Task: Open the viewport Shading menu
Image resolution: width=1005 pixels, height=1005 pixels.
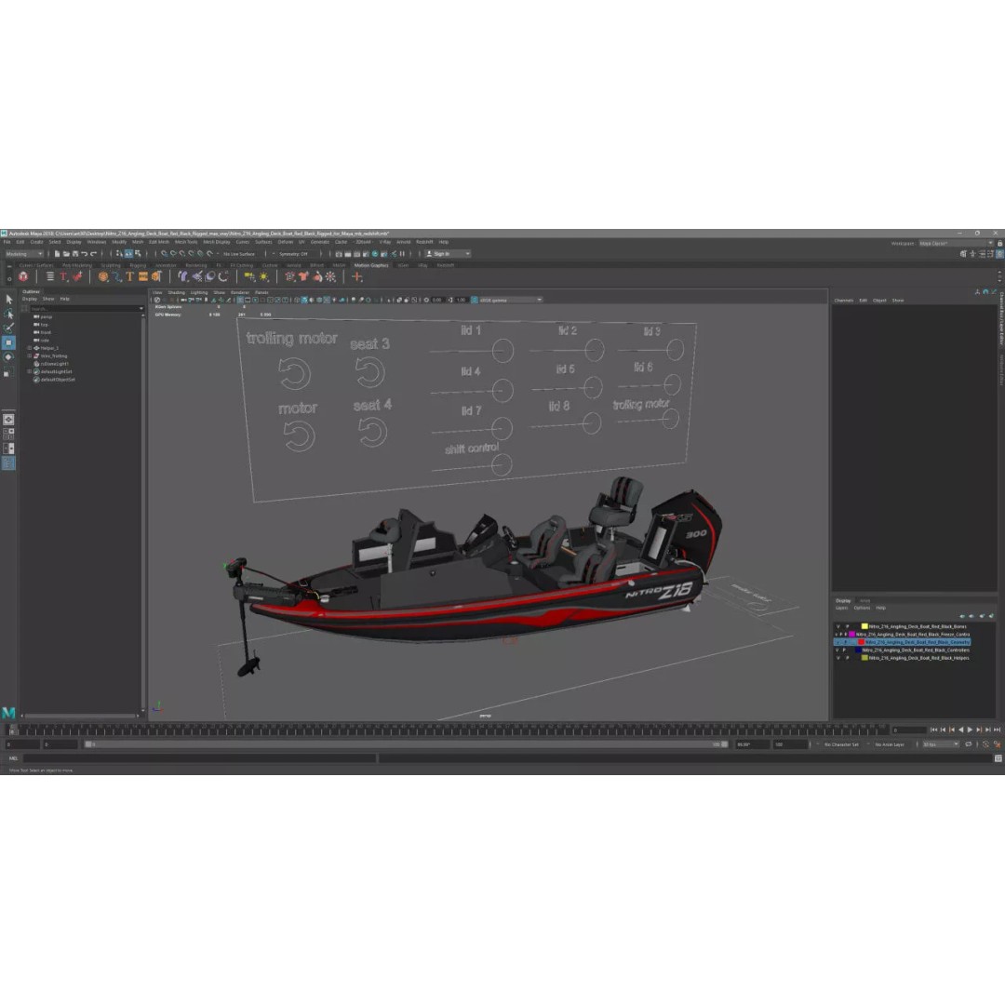Action: tap(176, 292)
